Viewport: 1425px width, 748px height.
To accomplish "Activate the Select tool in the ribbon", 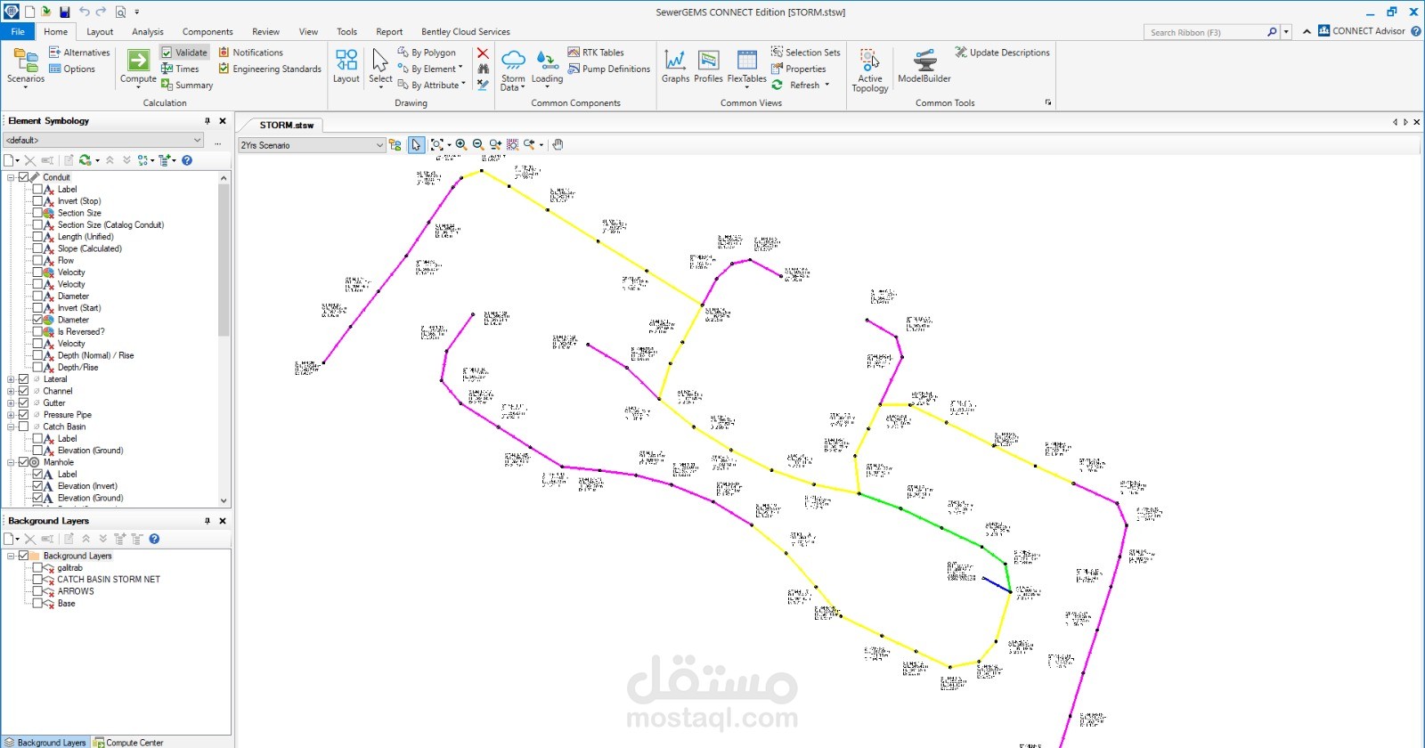I will [380, 67].
